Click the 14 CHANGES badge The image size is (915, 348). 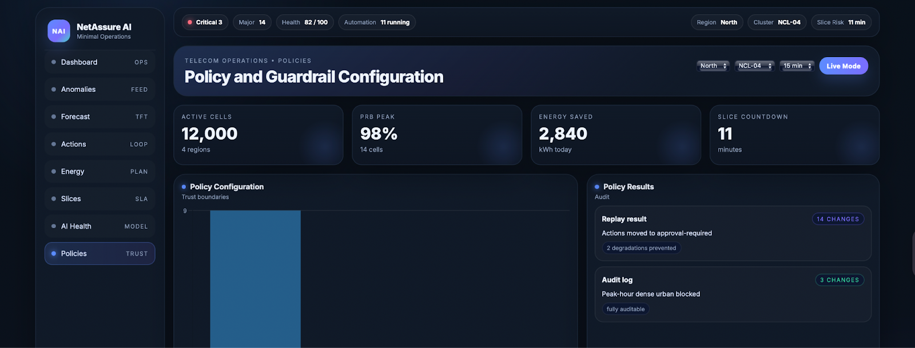pos(838,219)
